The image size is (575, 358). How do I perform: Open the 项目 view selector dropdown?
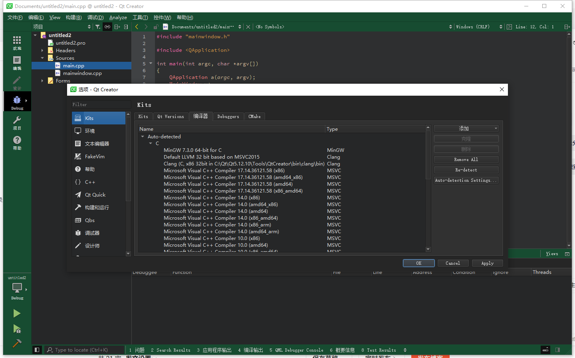(x=62, y=27)
